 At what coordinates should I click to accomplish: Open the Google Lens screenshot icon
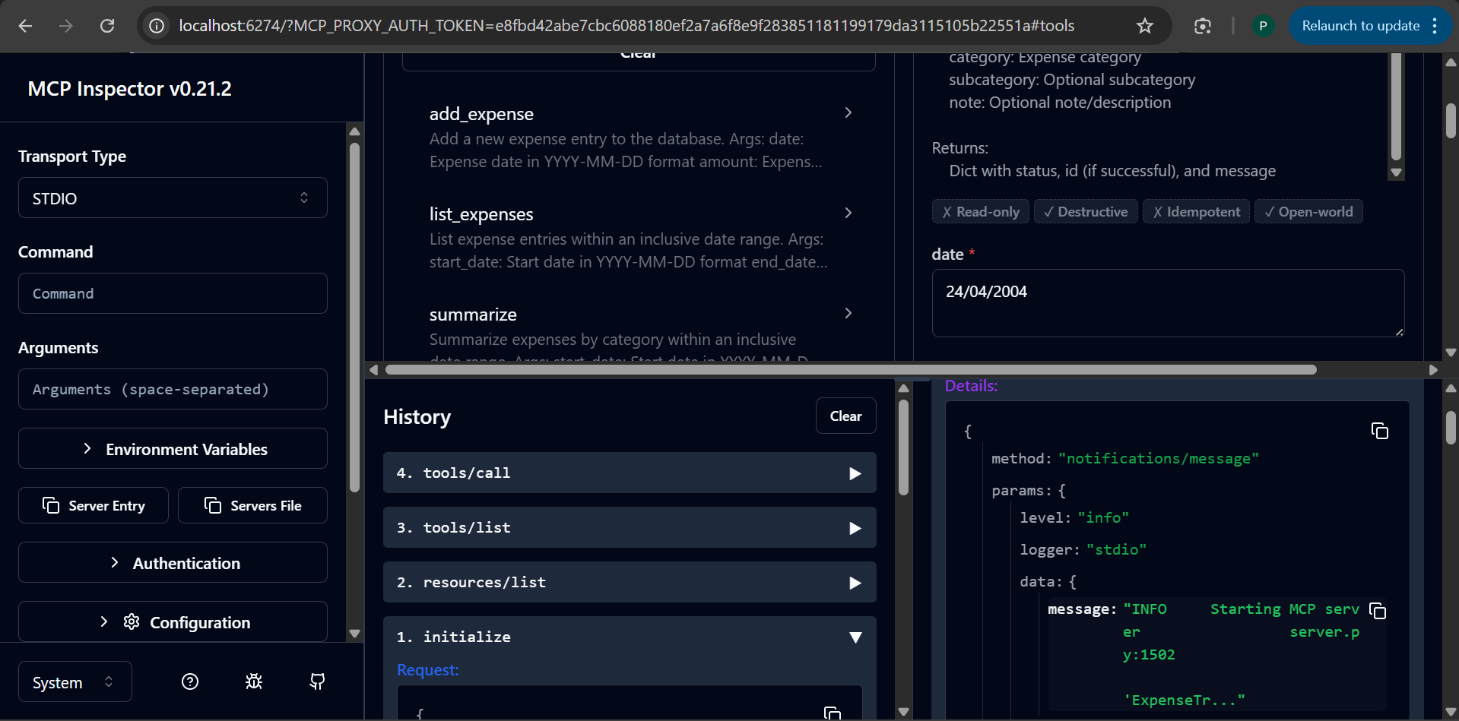tap(1202, 26)
